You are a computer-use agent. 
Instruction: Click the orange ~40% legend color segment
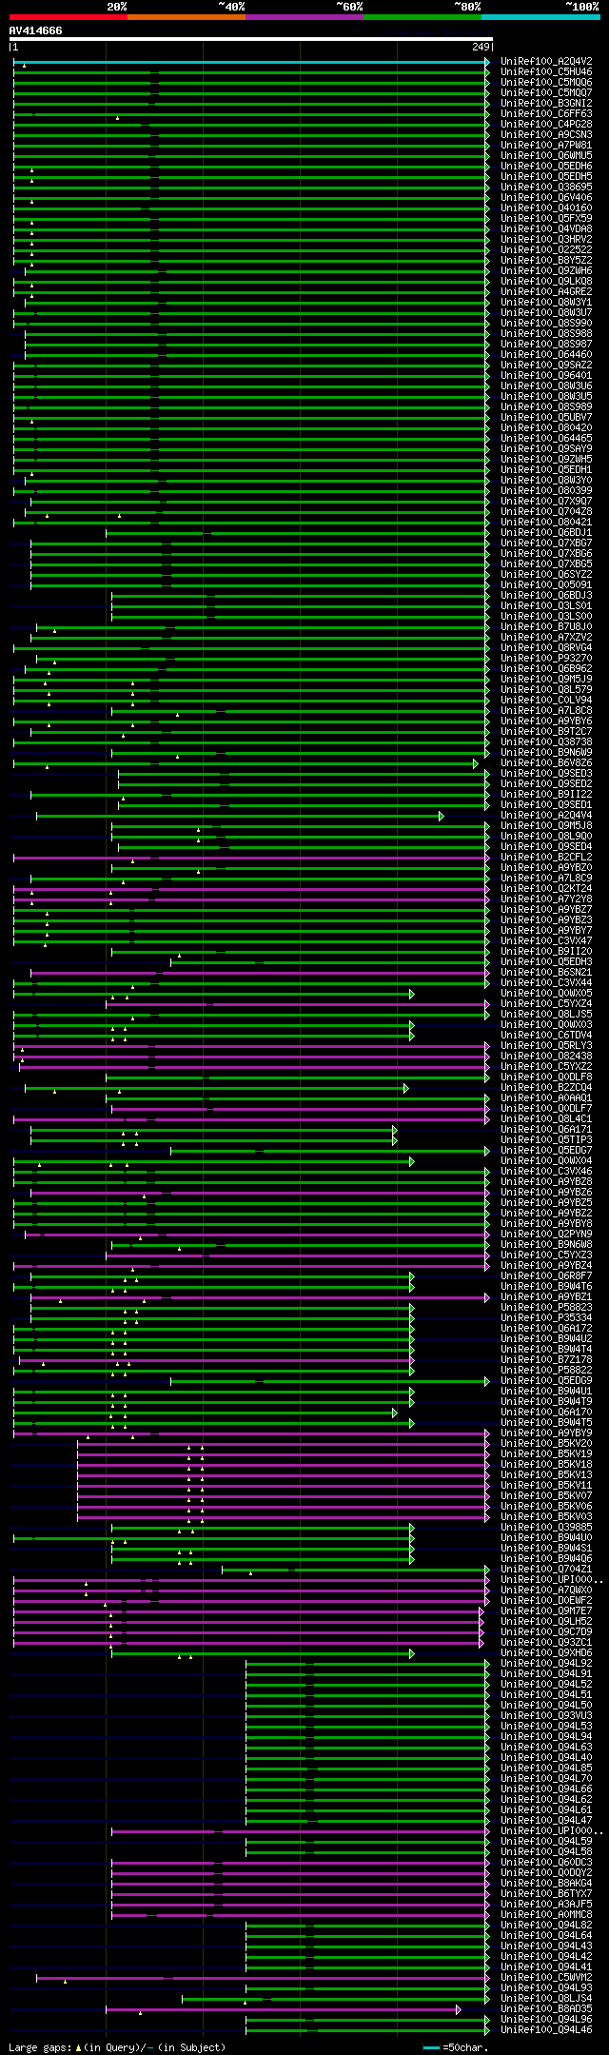187,16
